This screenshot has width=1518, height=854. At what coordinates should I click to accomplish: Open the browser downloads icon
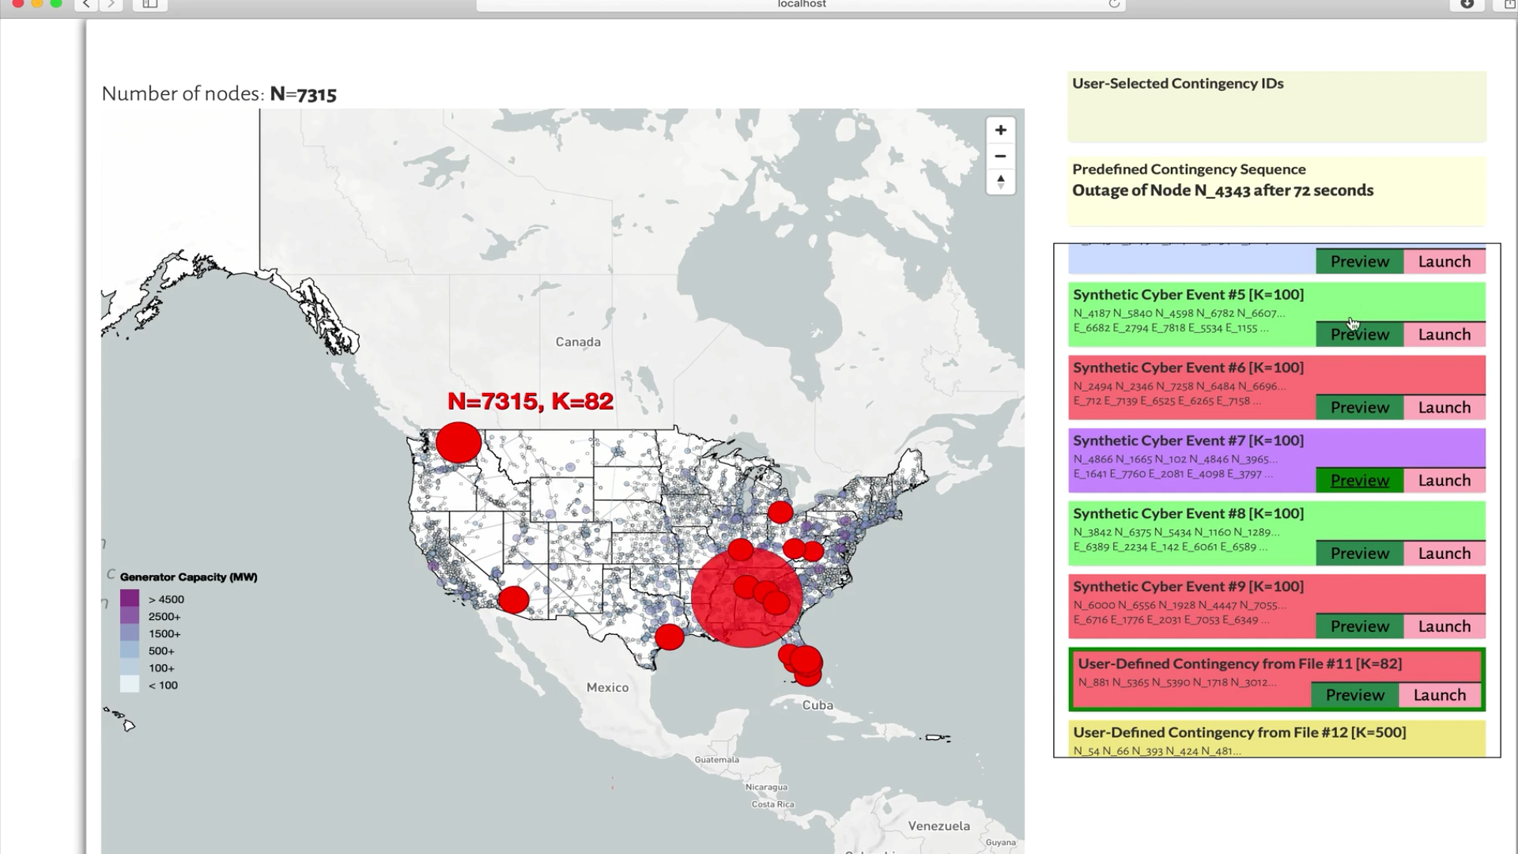pos(1467,5)
